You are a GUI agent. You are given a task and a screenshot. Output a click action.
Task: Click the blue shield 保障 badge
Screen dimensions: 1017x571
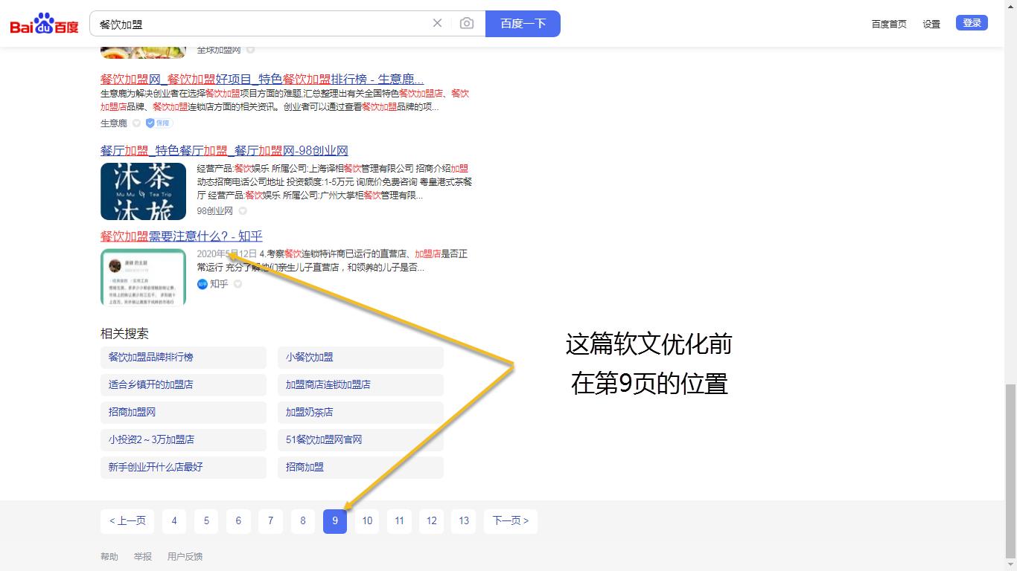pos(158,123)
